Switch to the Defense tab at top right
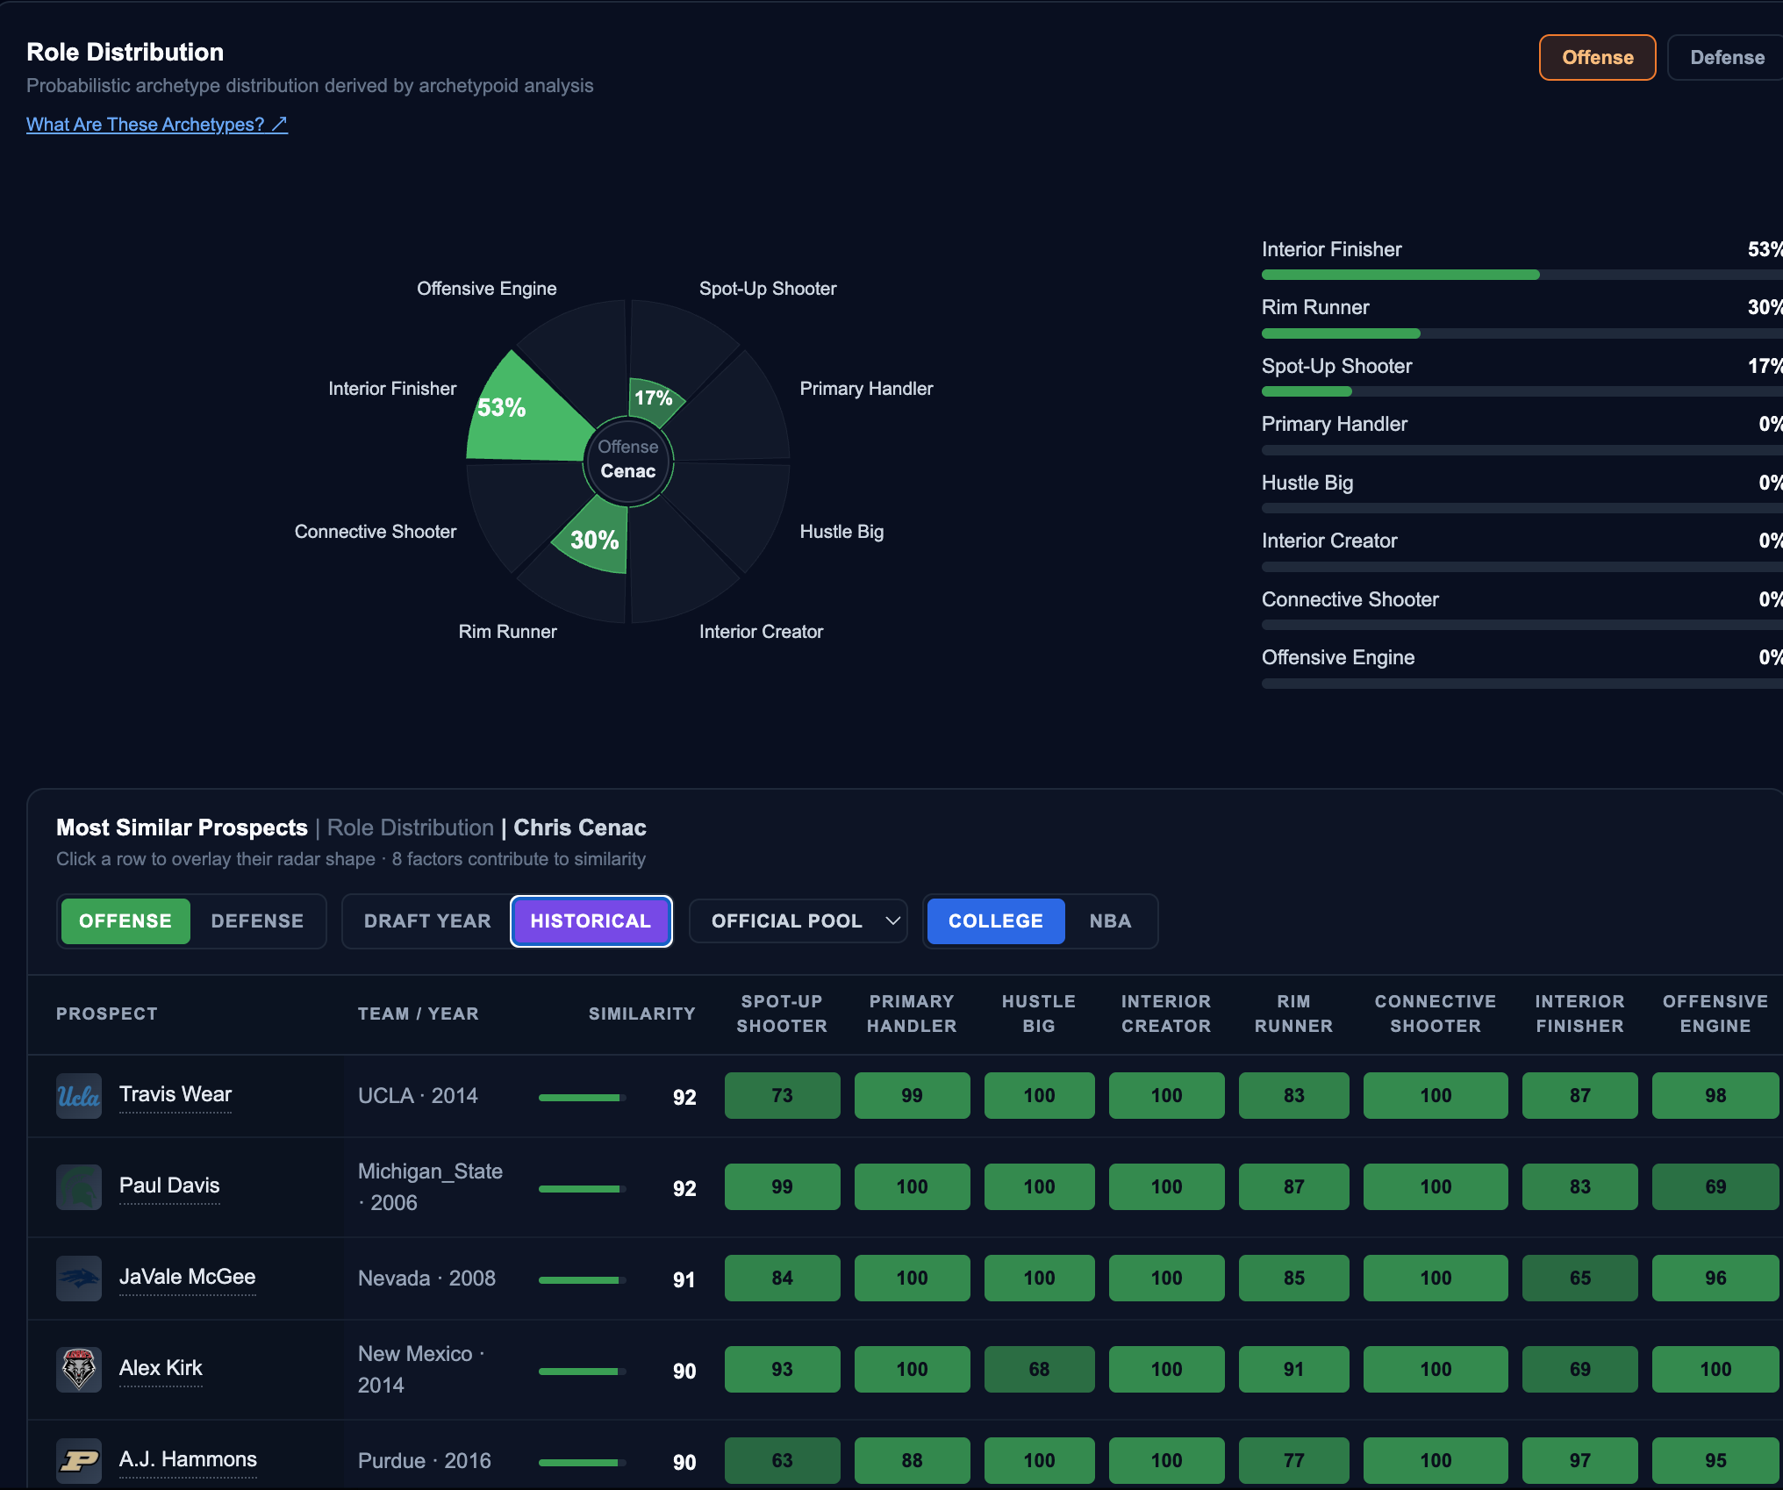The image size is (1783, 1490). 1726,58
